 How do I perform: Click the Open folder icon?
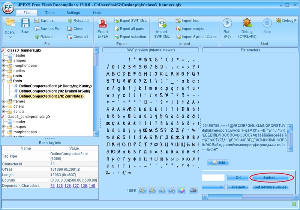[10, 22]
